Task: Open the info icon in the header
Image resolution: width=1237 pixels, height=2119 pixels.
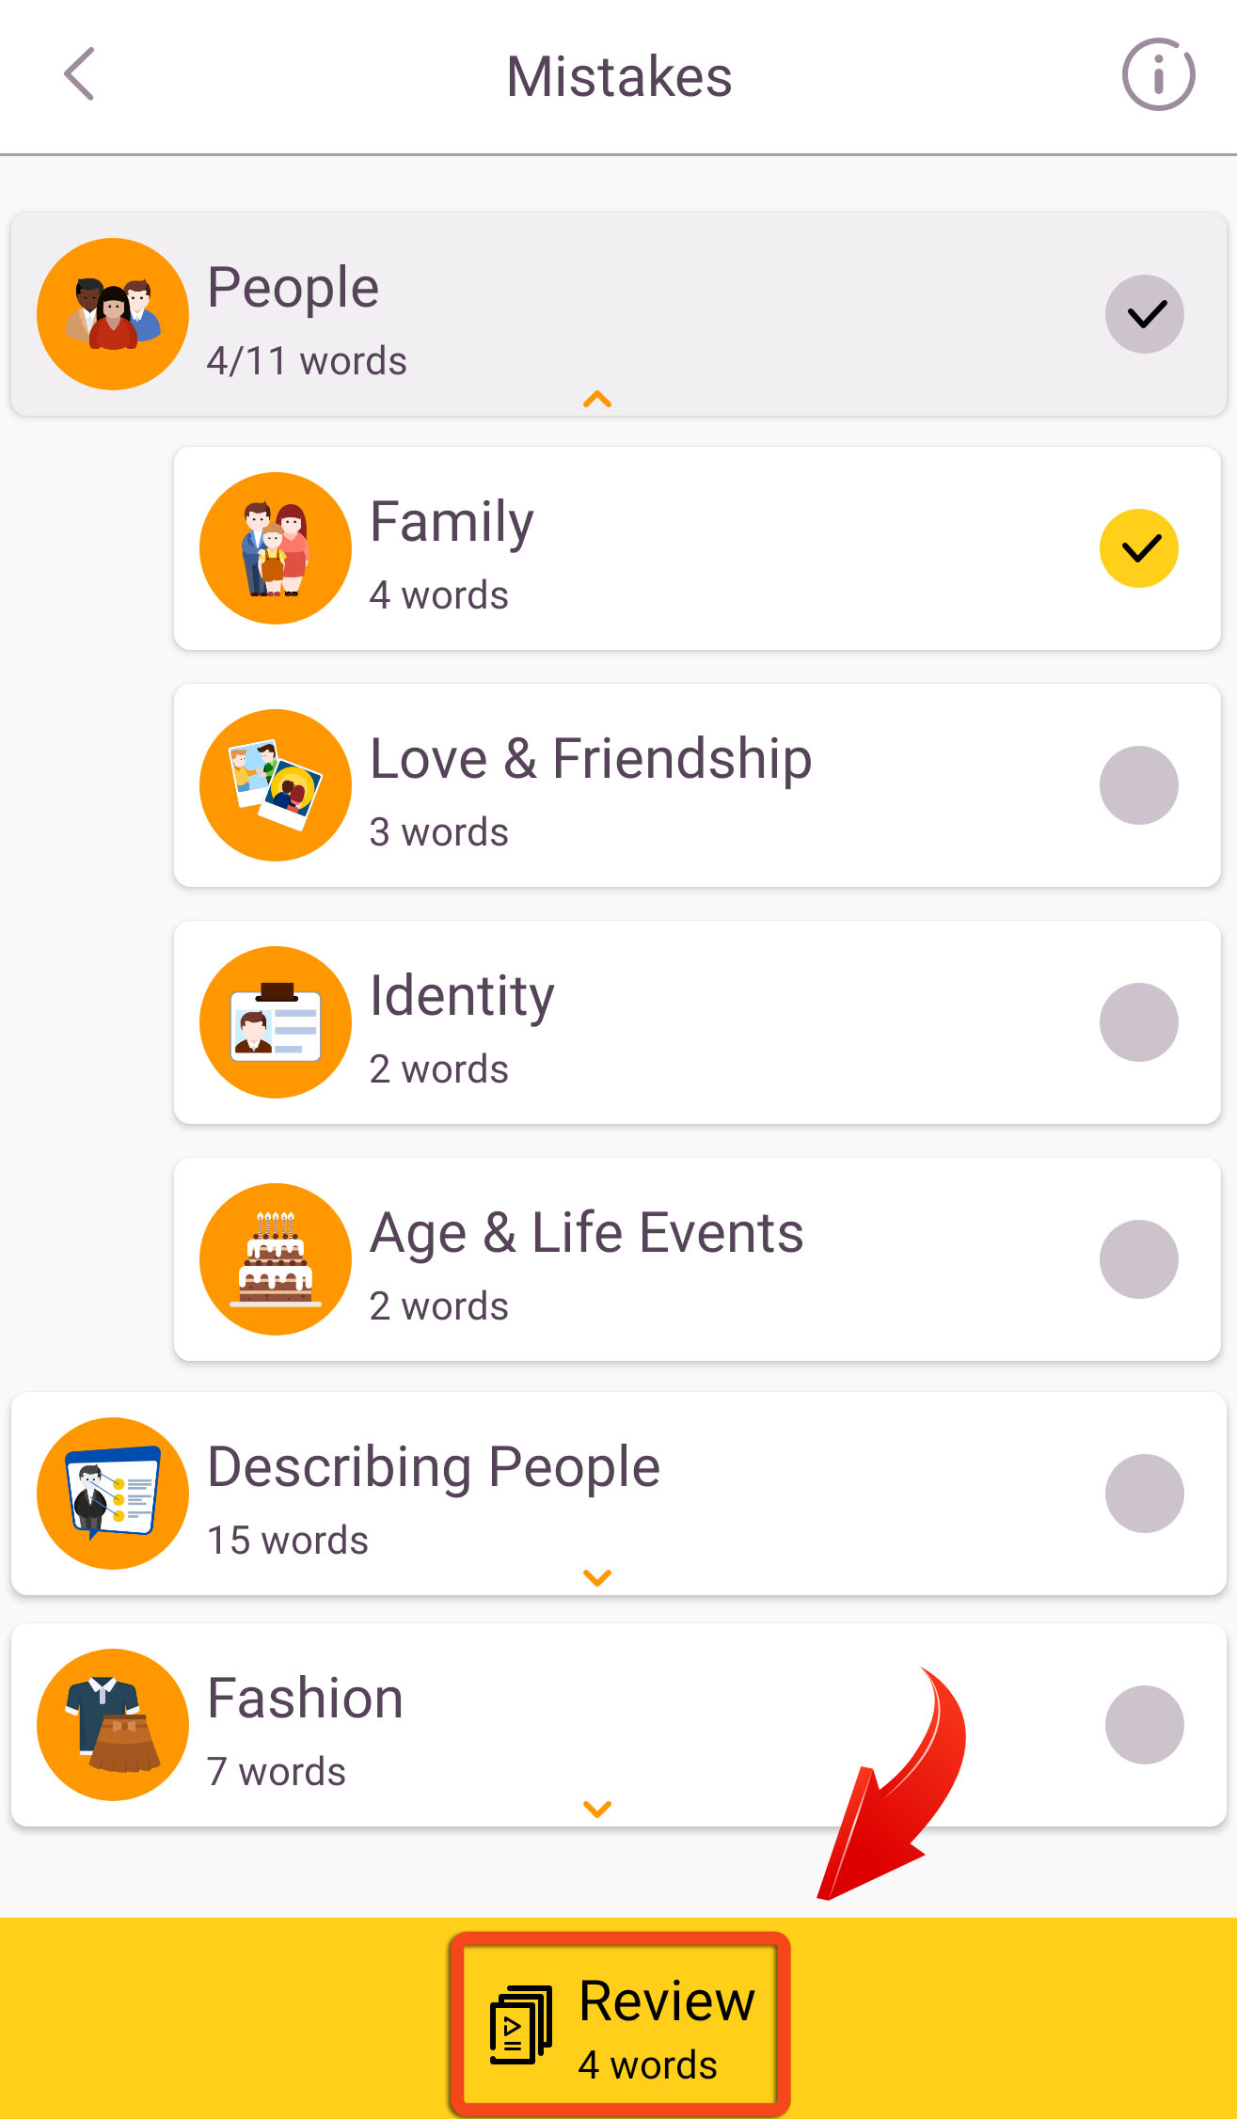Action: [x=1158, y=74]
